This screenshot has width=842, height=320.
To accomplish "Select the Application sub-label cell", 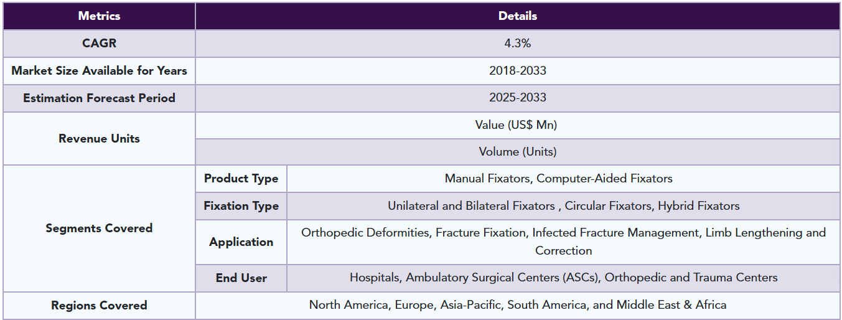I will 241,242.
